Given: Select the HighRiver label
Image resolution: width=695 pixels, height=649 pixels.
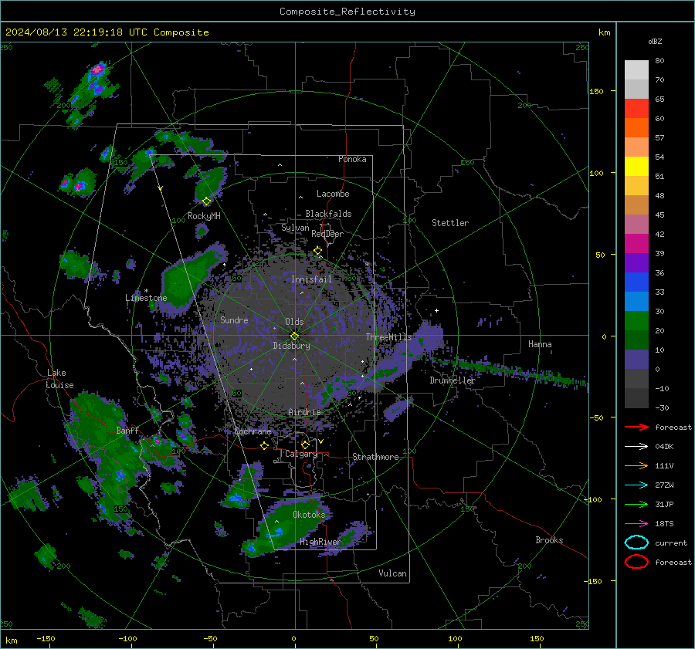Looking at the screenshot, I should pyautogui.click(x=320, y=542).
